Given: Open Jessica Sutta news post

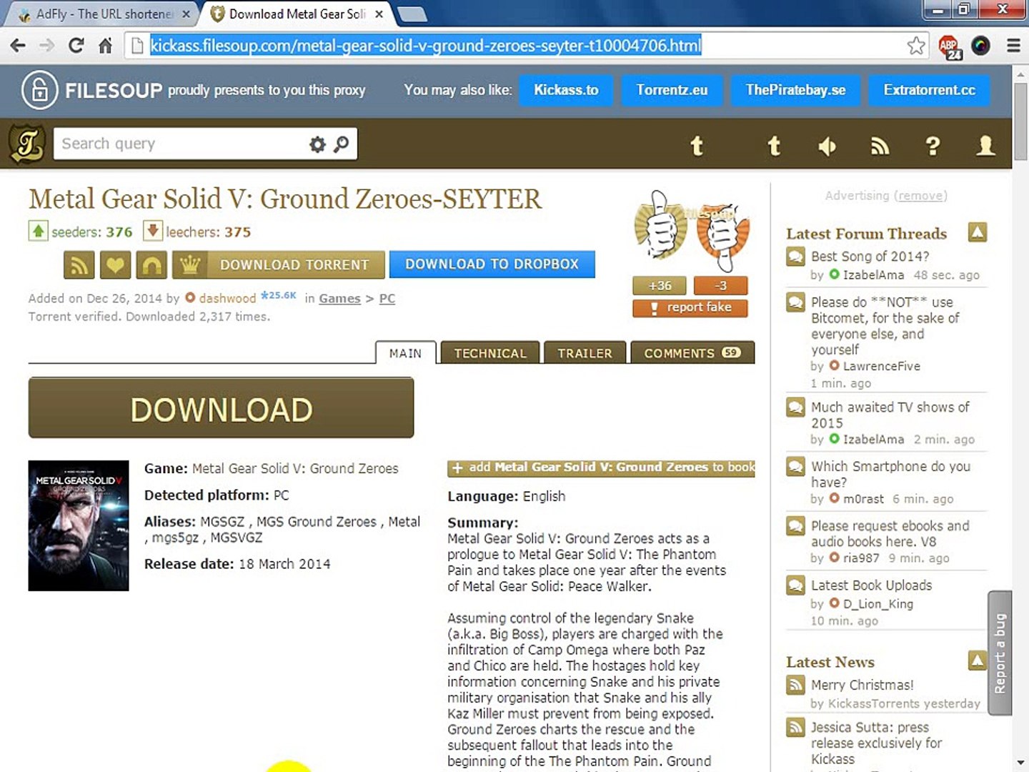Looking at the screenshot, I should point(876,743).
